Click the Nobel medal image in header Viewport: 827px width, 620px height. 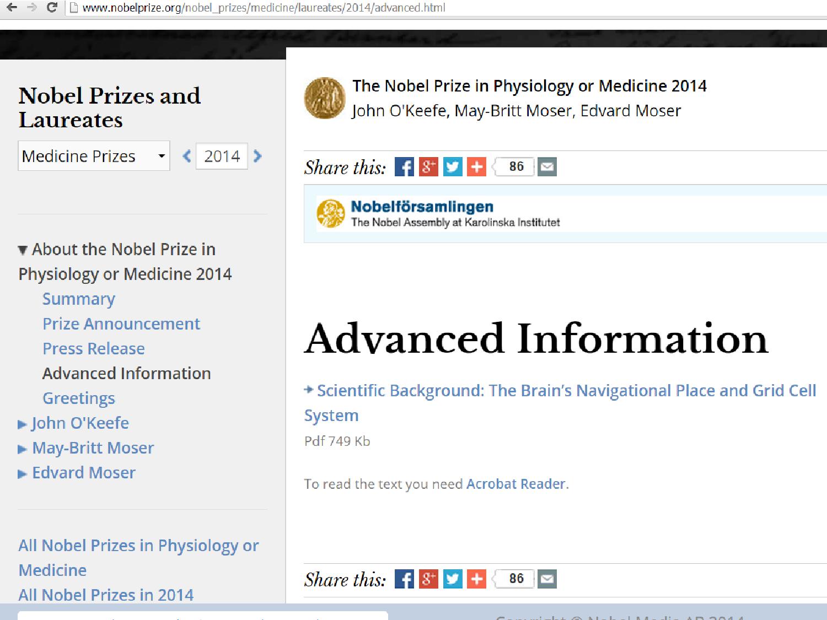[x=325, y=98]
